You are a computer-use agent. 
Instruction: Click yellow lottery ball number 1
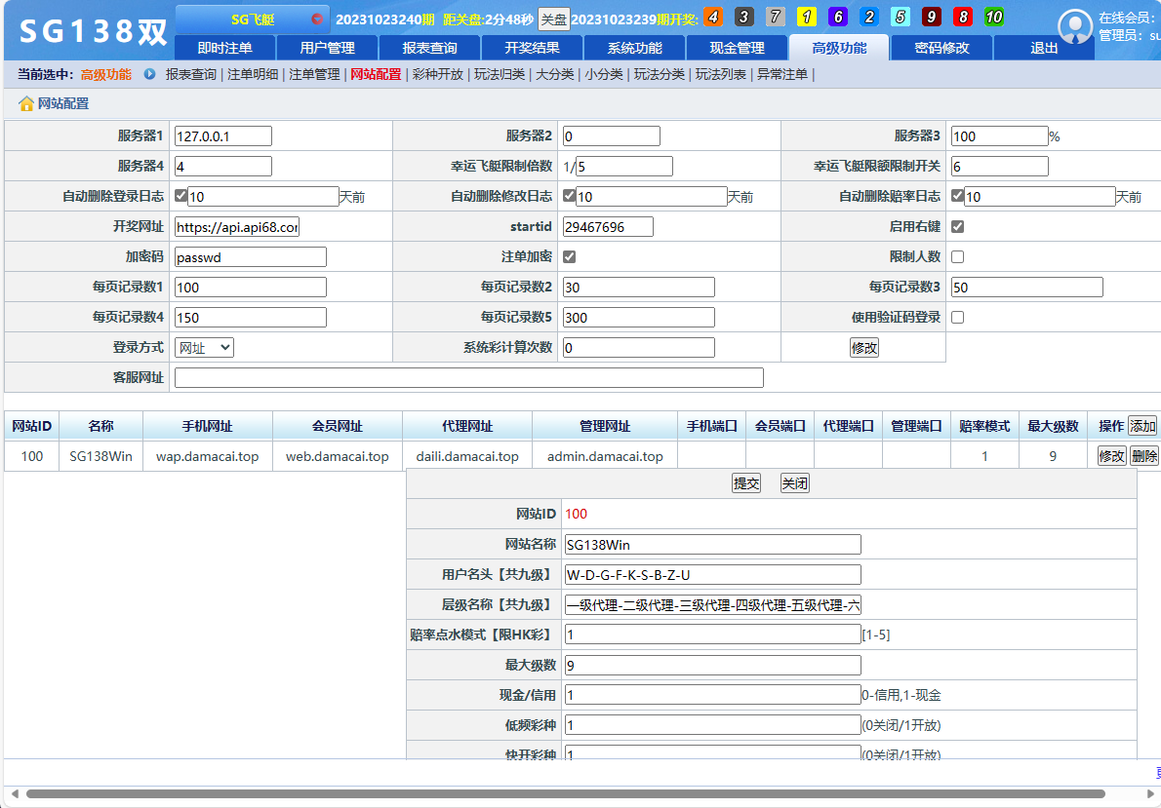coord(806,17)
